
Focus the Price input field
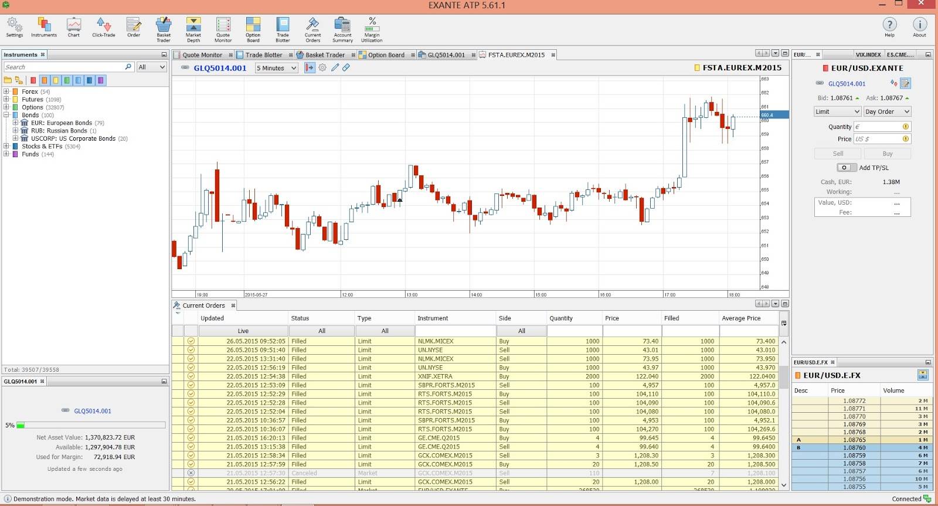tap(882, 139)
